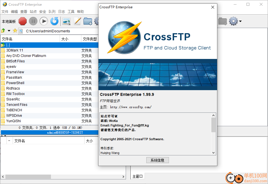Open the 工具 menu
The image size is (268, 184).
pos(71,12)
